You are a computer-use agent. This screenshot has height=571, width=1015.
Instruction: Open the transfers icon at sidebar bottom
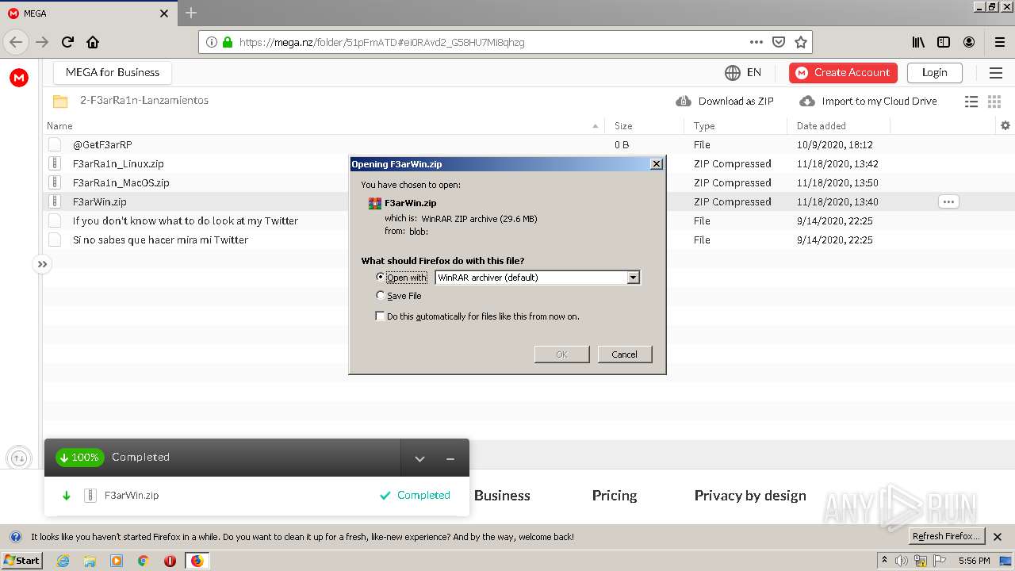(19, 458)
